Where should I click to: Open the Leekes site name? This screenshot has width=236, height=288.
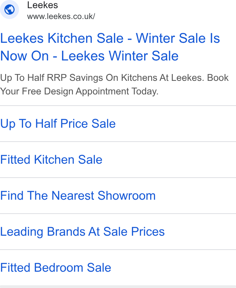coord(42,5)
